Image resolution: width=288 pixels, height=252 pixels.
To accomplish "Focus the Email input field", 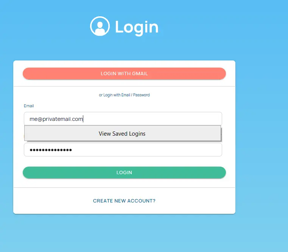I will tap(123, 119).
